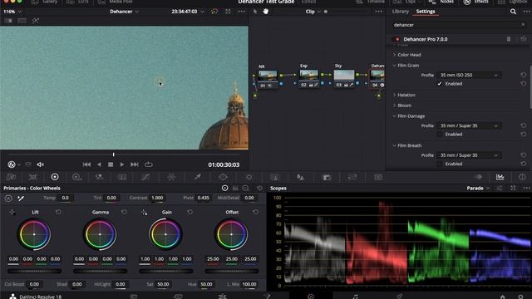
Task: Select the Lift black point picker
Action: tap(12, 213)
